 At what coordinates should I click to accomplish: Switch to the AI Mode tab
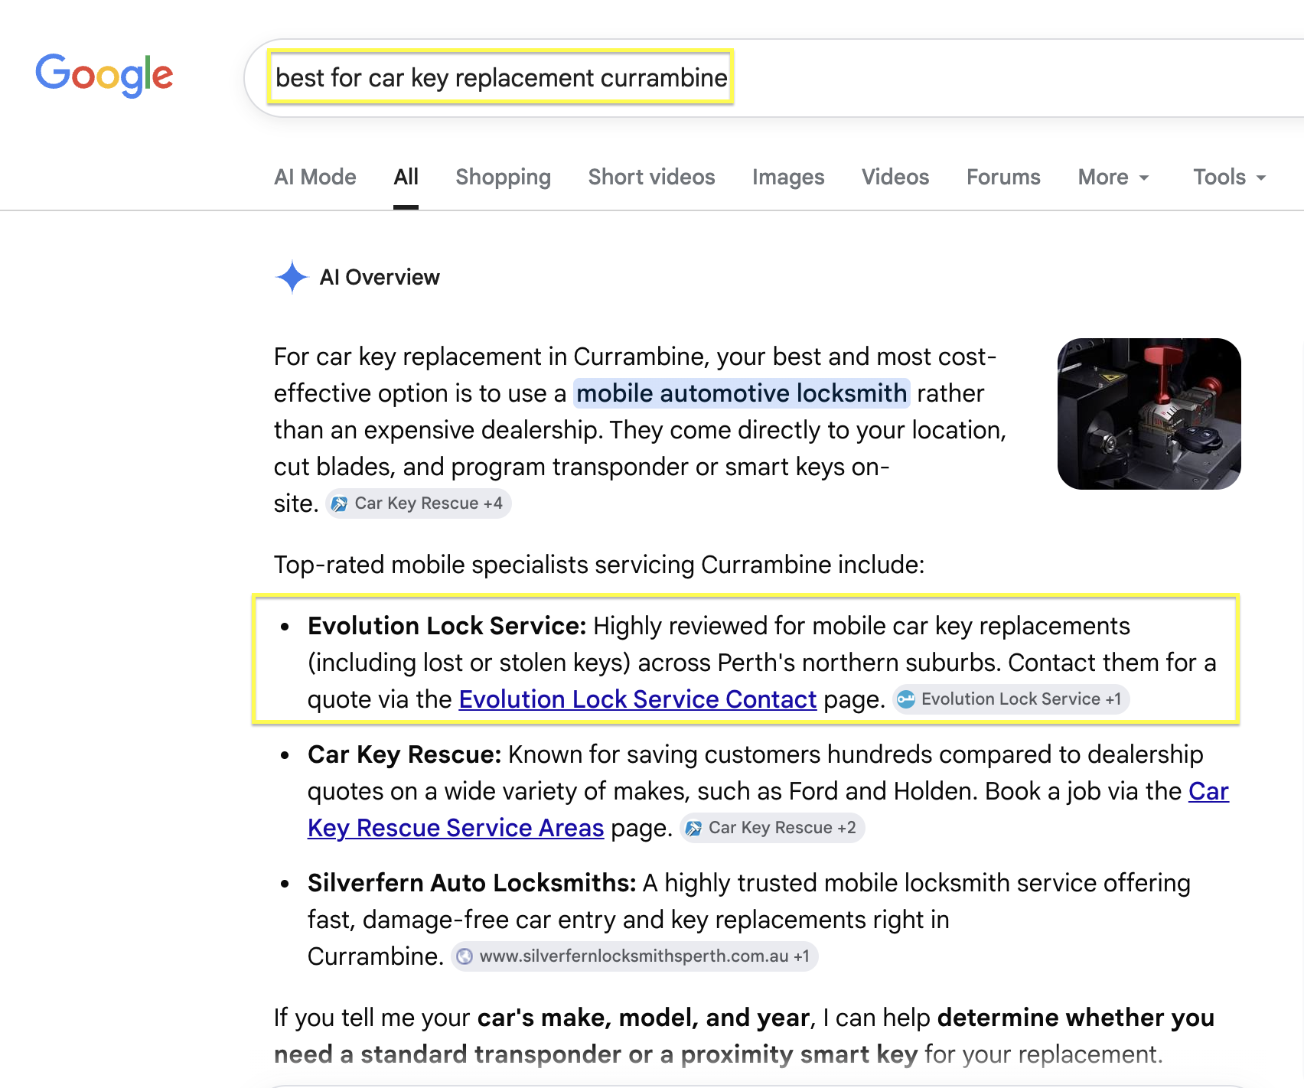click(x=315, y=178)
